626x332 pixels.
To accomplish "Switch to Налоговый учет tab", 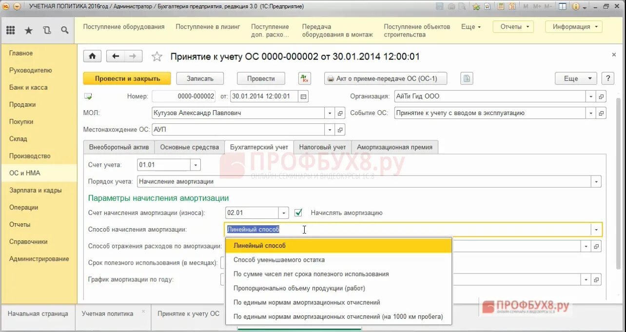I will tap(322, 147).
